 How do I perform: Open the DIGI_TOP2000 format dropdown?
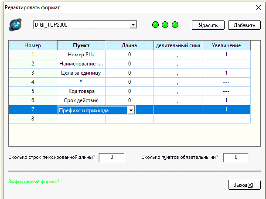coord(133,25)
